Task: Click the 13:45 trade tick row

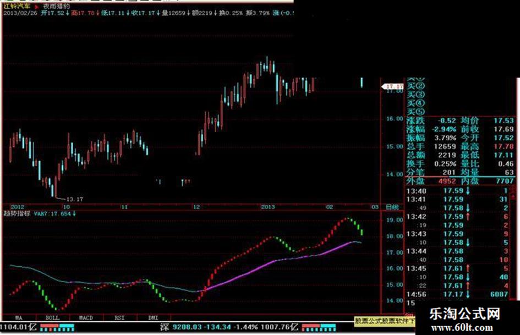Action: (x=458, y=268)
